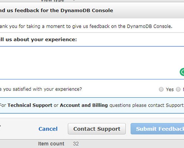Click the bold Technical Support text
Image resolution: width=184 pixels, height=148 pixels.
click(x=30, y=105)
